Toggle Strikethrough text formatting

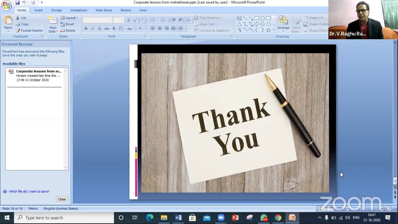click(107, 28)
